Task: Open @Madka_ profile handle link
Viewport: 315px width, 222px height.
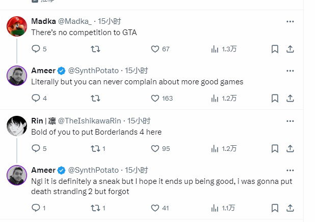Action: point(76,21)
